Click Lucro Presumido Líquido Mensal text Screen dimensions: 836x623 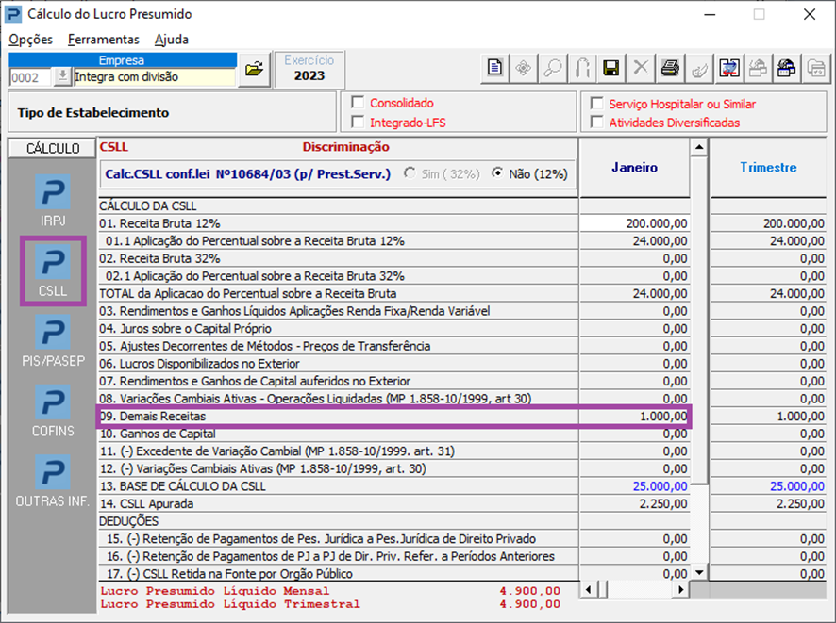click(x=215, y=591)
